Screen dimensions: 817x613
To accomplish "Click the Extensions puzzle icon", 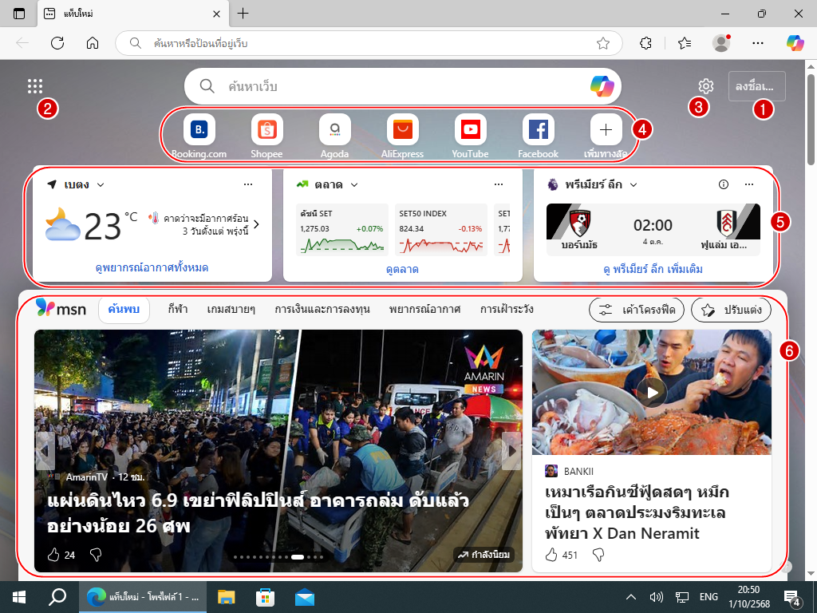I will pyautogui.click(x=647, y=43).
